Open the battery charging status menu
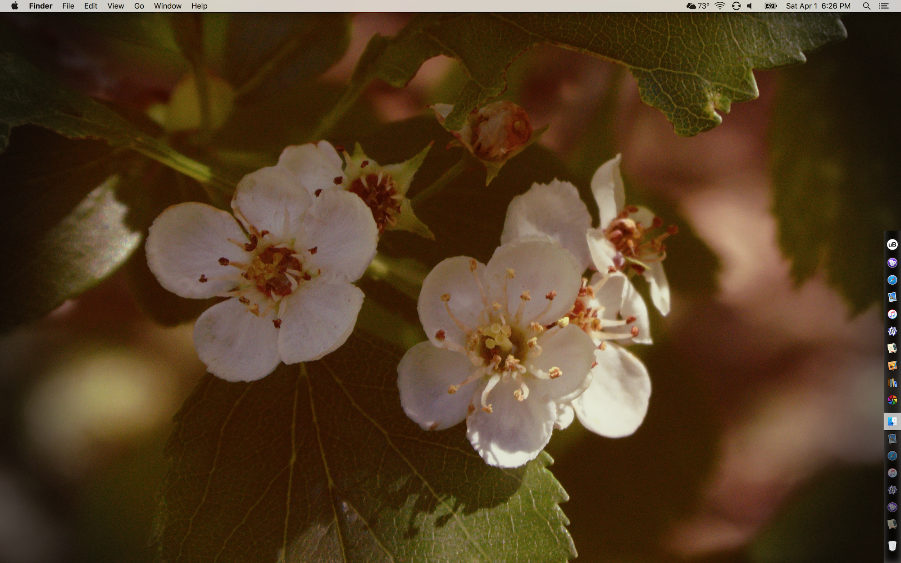Viewport: 901px width, 563px height. tap(770, 6)
